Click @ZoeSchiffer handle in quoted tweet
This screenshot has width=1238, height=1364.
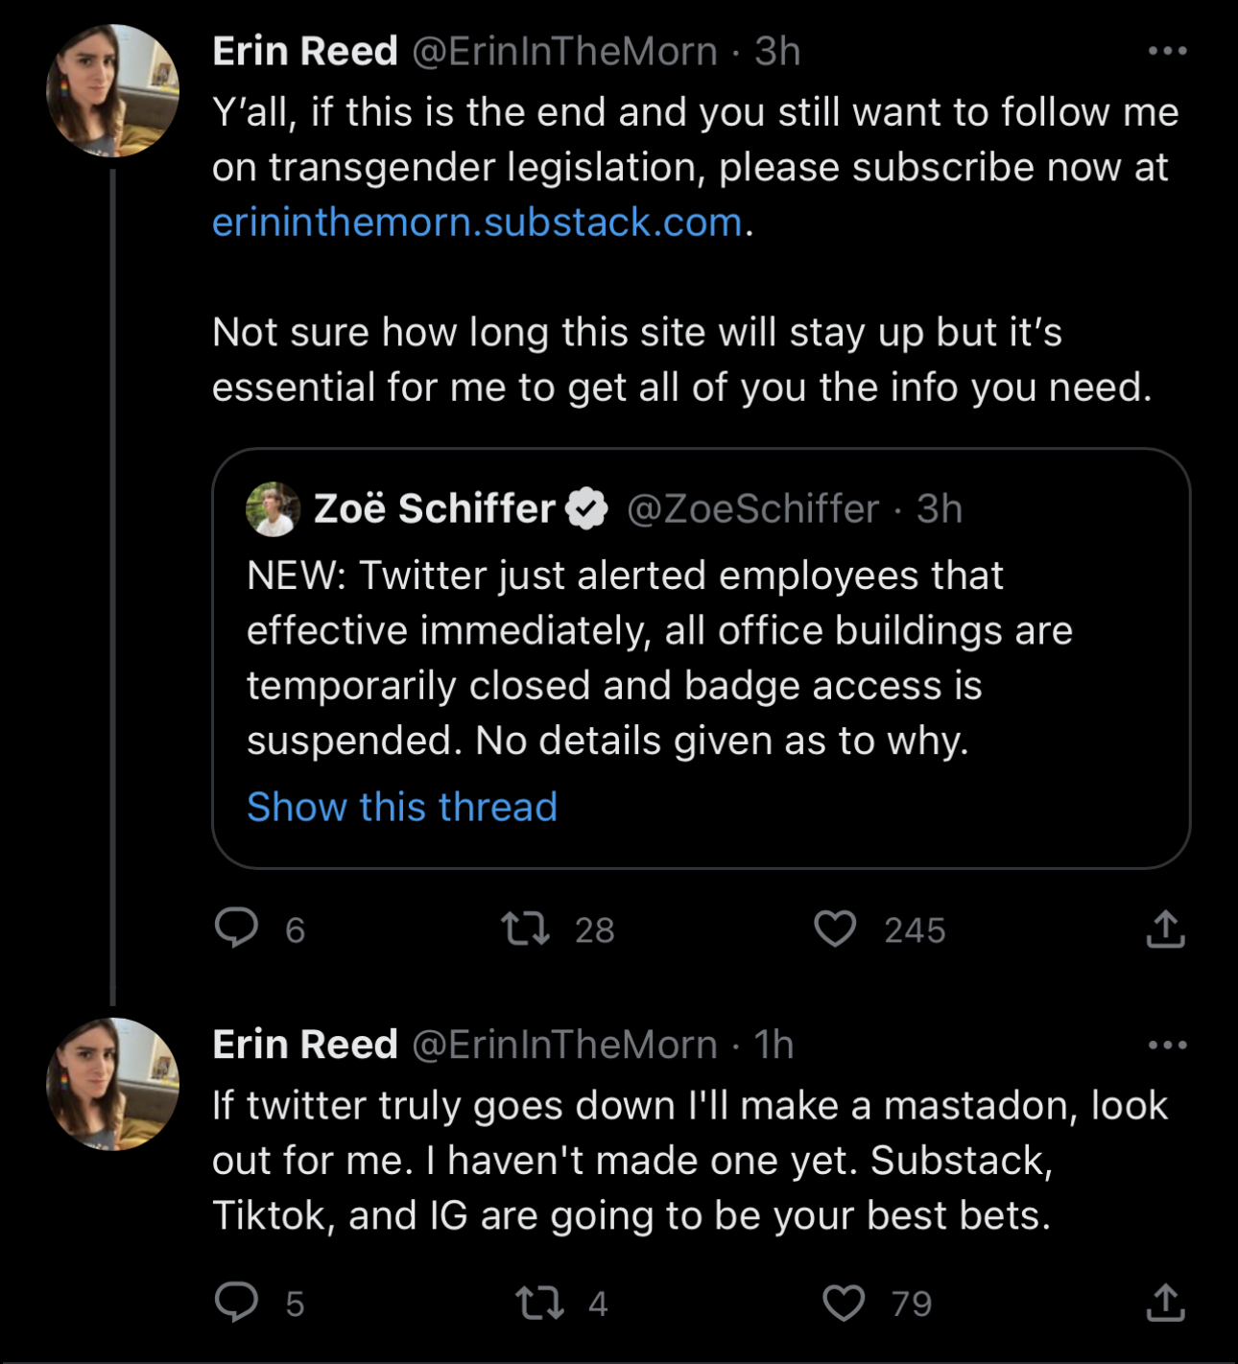point(752,508)
